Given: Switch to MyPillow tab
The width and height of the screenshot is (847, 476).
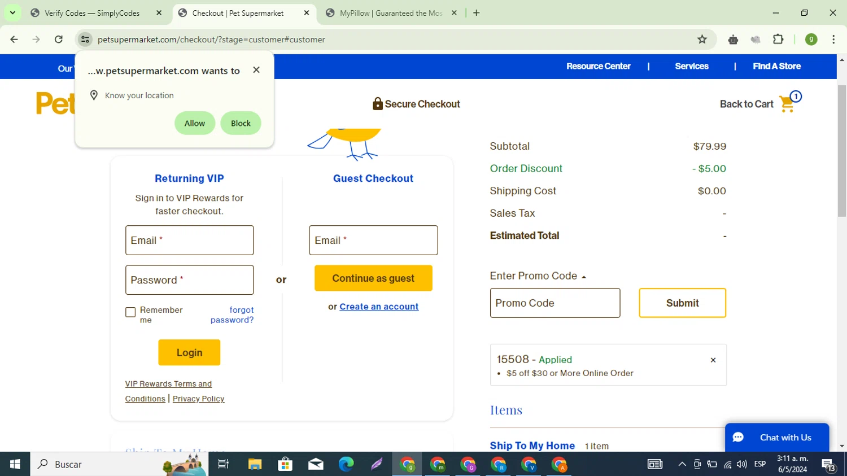Looking at the screenshot, I should pyautogui.click(x=391, y=13).
